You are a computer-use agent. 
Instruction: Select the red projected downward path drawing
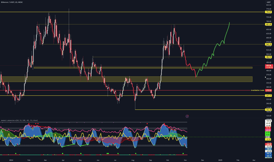[x=191, y=70]
